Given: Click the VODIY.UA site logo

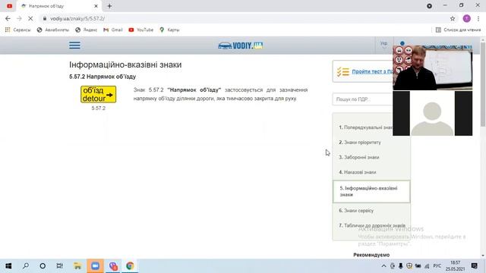Looking at the screenshot, I should pos(241,45).
